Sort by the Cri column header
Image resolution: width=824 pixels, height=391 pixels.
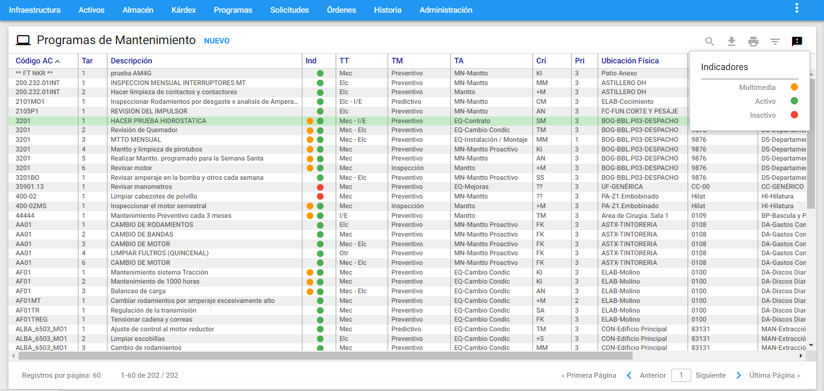tap(541, 61)
